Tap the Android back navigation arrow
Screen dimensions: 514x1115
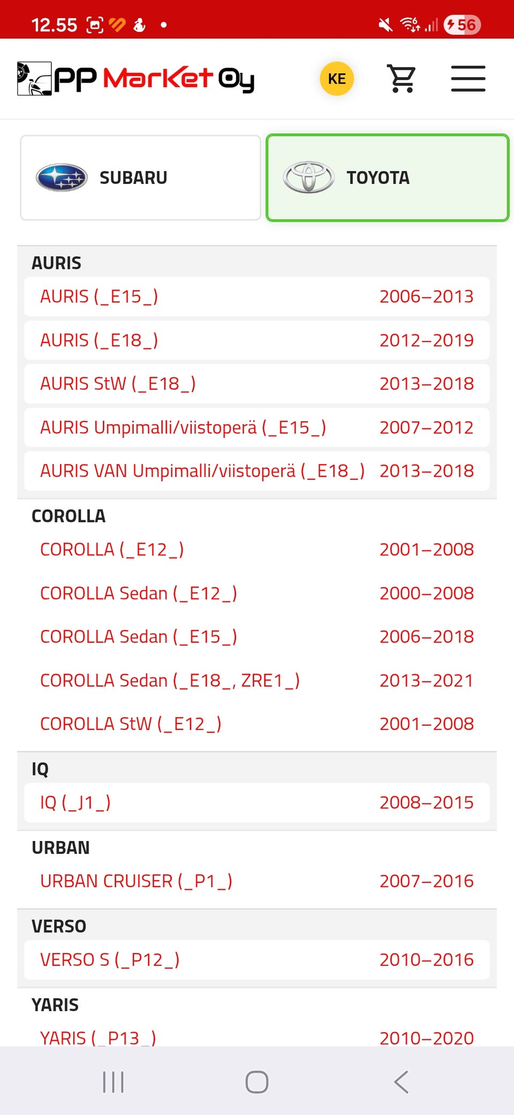pos(401,1082)
